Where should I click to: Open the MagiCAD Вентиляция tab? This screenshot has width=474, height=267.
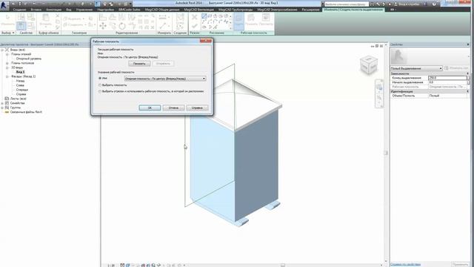[198, 10]
